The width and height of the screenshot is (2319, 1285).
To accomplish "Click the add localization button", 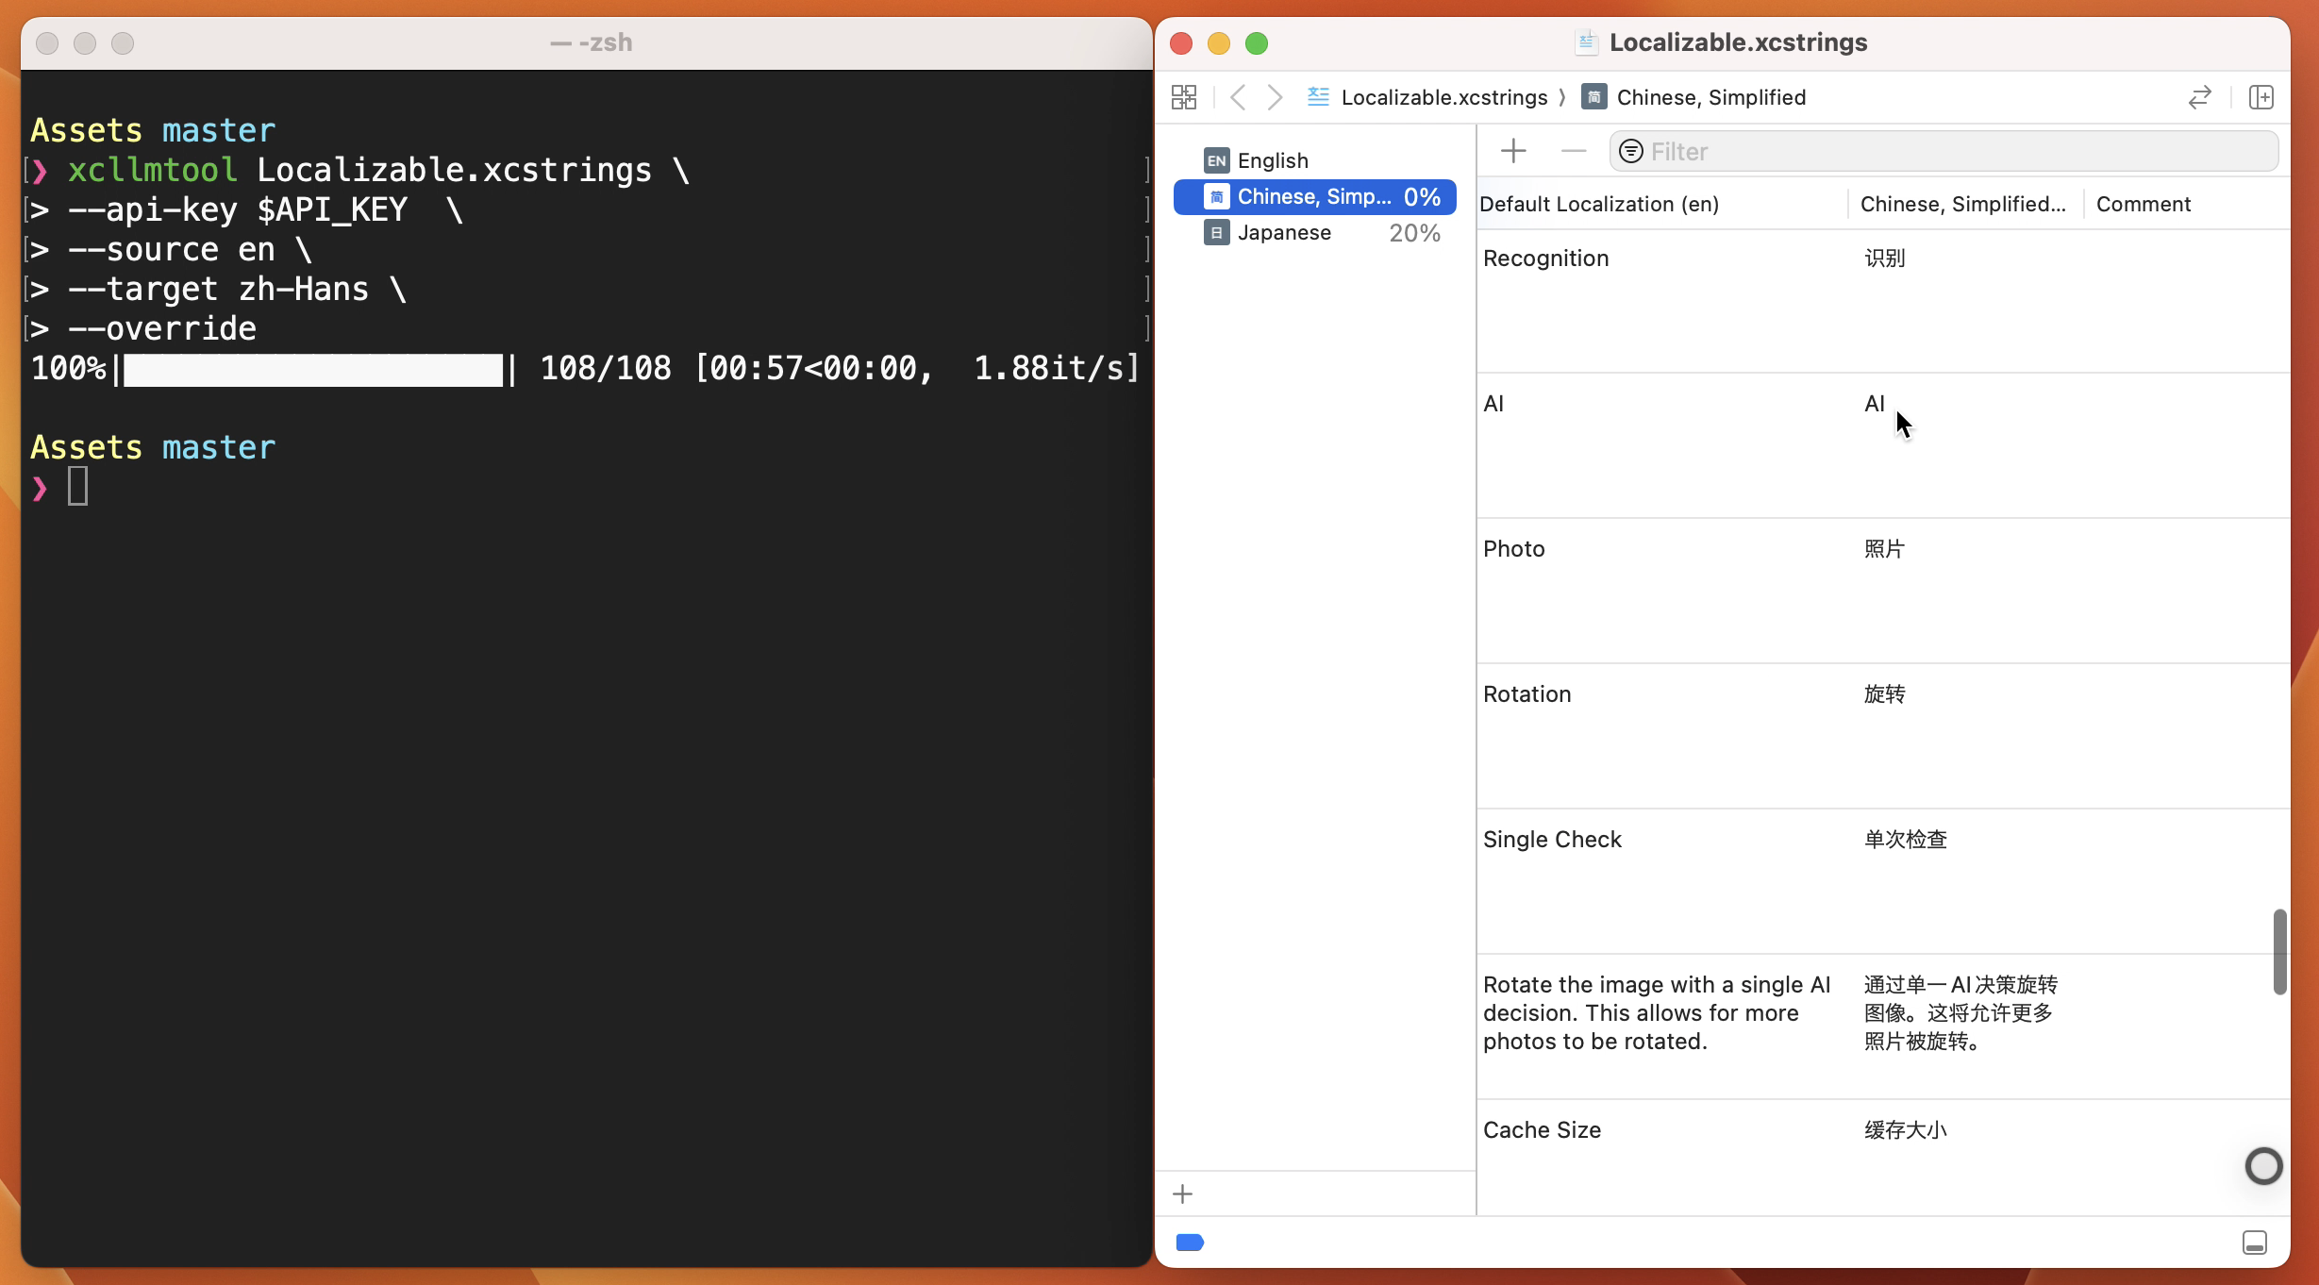I will pyautogui.click(x=1181, y=1193).
